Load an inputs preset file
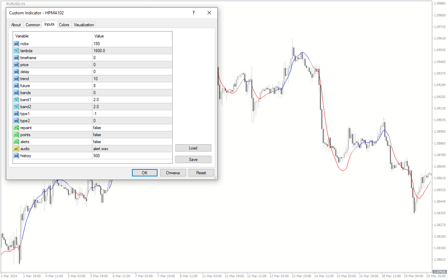 click(193, 148)
